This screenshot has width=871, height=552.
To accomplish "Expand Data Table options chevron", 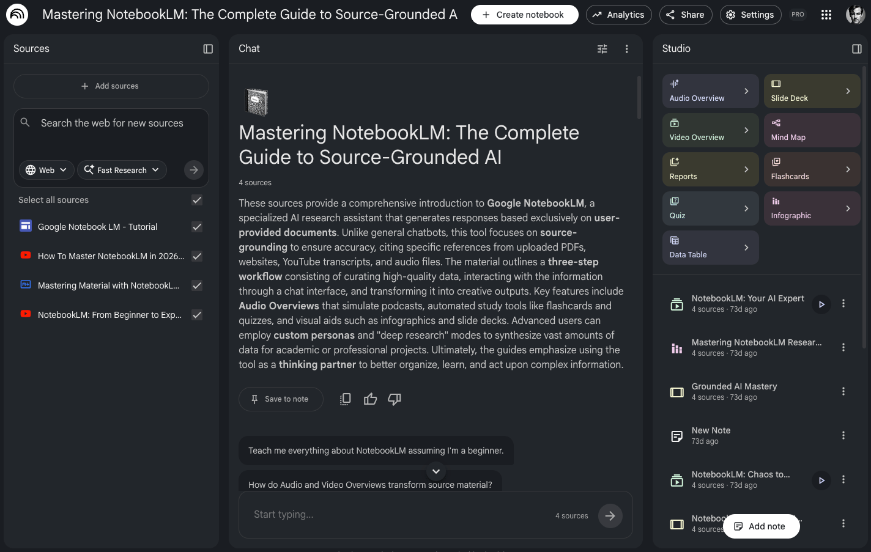I will pyautogui.click(x=746, y=248).
